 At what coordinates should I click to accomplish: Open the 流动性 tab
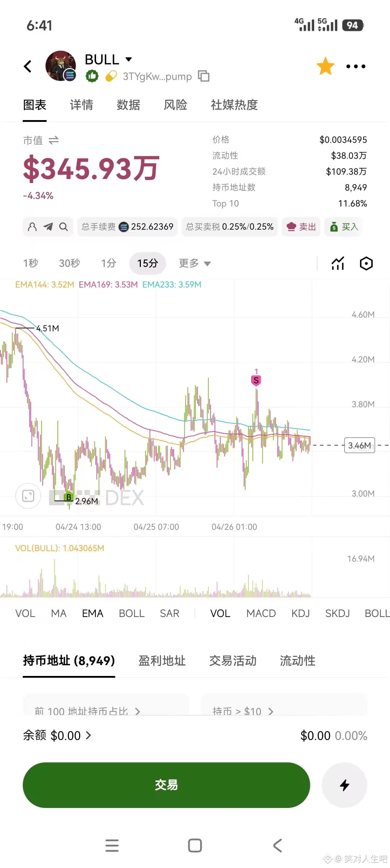[x=298, y=661]
